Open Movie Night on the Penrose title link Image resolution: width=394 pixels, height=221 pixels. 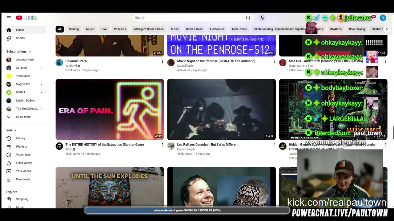(x=216, y=61)
